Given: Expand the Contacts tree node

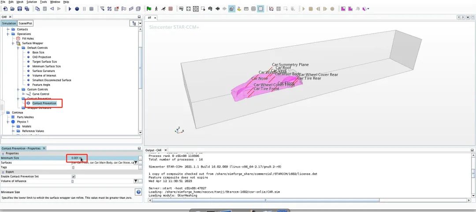Looking at the screenshot, I should [x=8, y=29].
